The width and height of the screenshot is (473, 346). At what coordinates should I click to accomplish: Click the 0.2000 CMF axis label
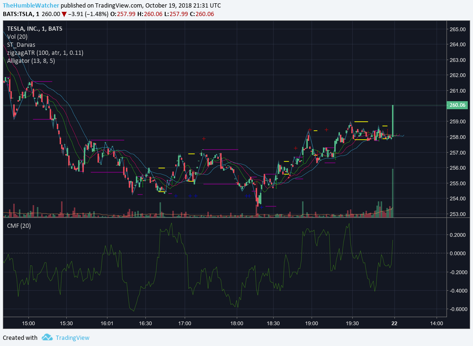pos(458,235)
